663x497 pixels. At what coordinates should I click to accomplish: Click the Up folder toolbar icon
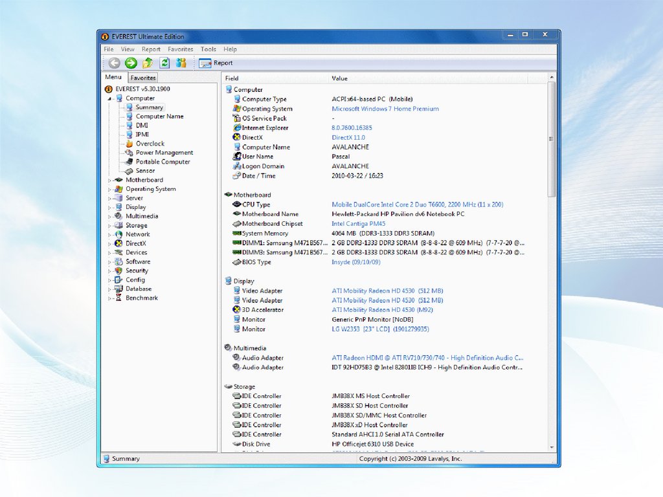click(x=148, y=63)
